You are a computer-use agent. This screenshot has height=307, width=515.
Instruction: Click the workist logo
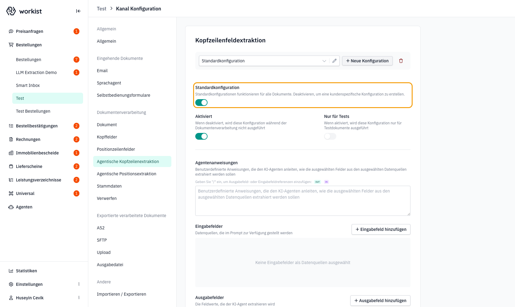[24, 11]
